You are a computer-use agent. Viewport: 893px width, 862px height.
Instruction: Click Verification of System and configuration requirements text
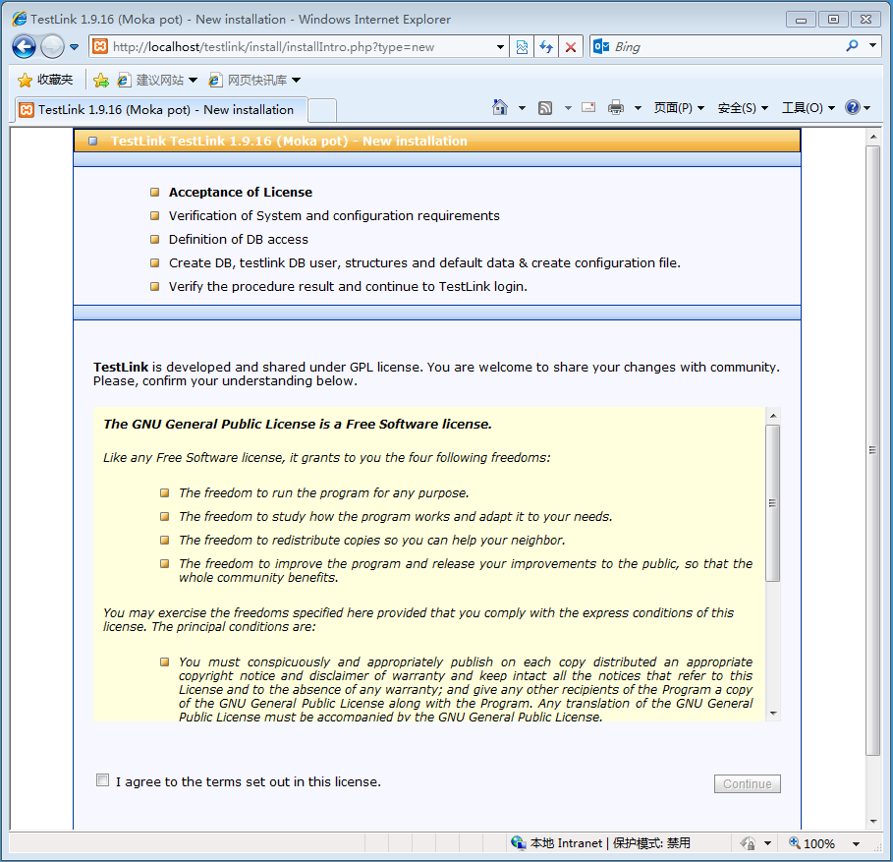(334, 215)
